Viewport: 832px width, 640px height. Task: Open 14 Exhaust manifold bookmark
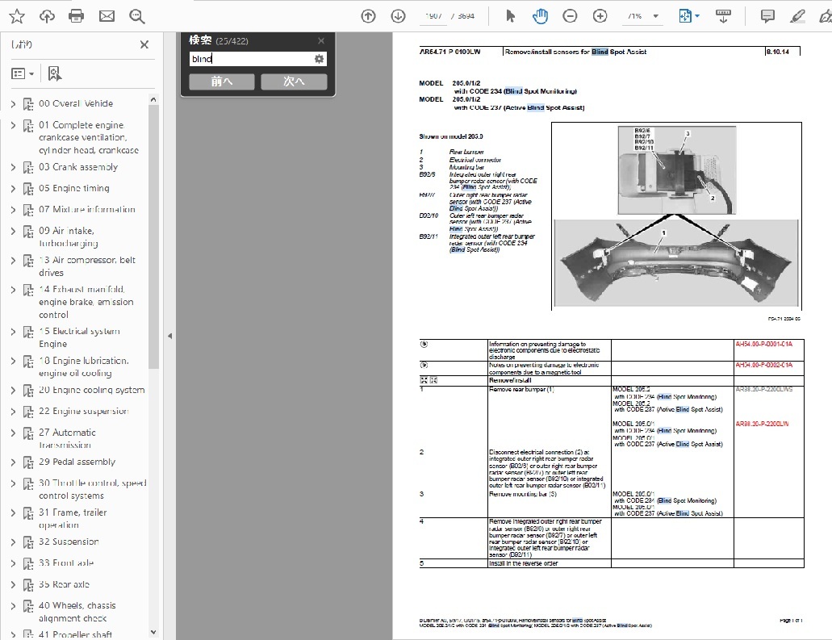coord(86,302)
